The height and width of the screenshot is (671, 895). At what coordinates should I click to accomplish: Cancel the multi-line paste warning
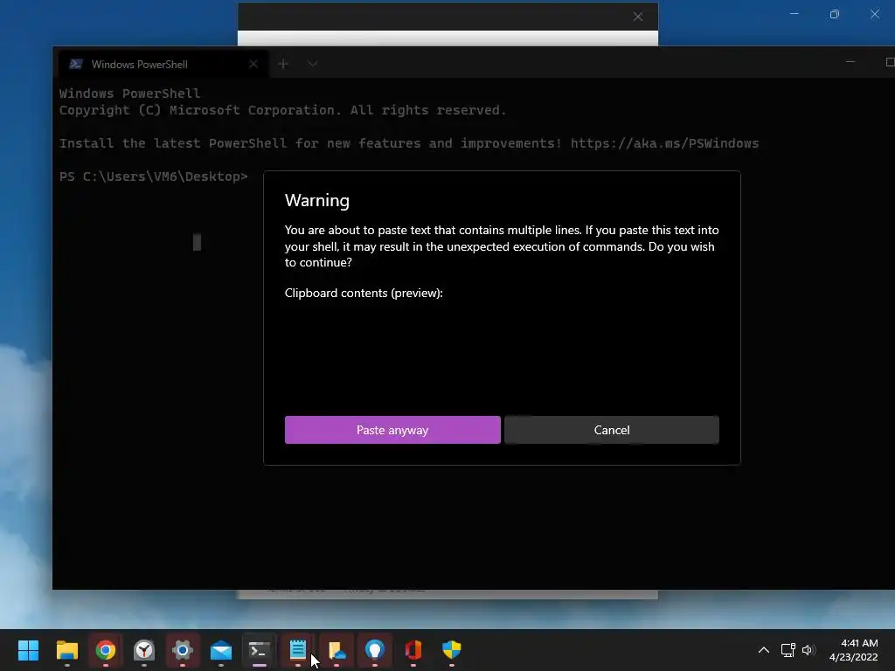(x=611, y=430)
